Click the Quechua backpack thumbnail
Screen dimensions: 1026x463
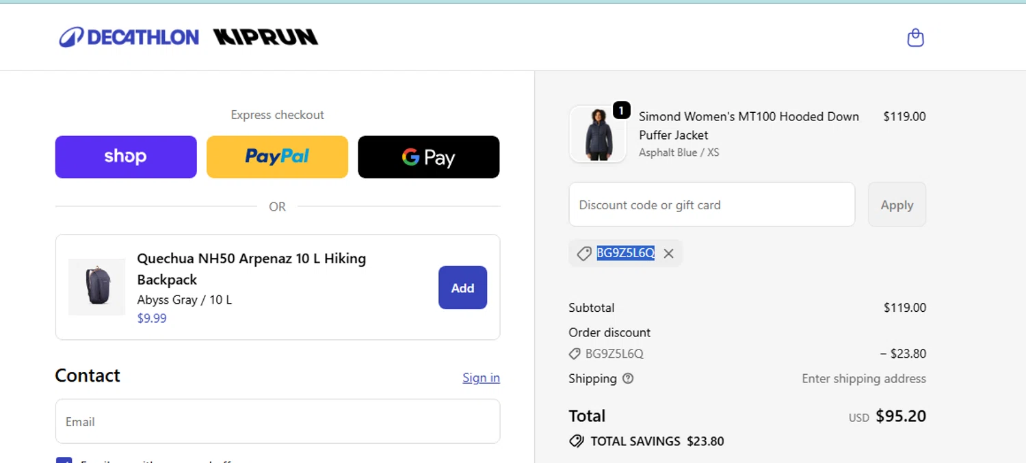(96, 287)
